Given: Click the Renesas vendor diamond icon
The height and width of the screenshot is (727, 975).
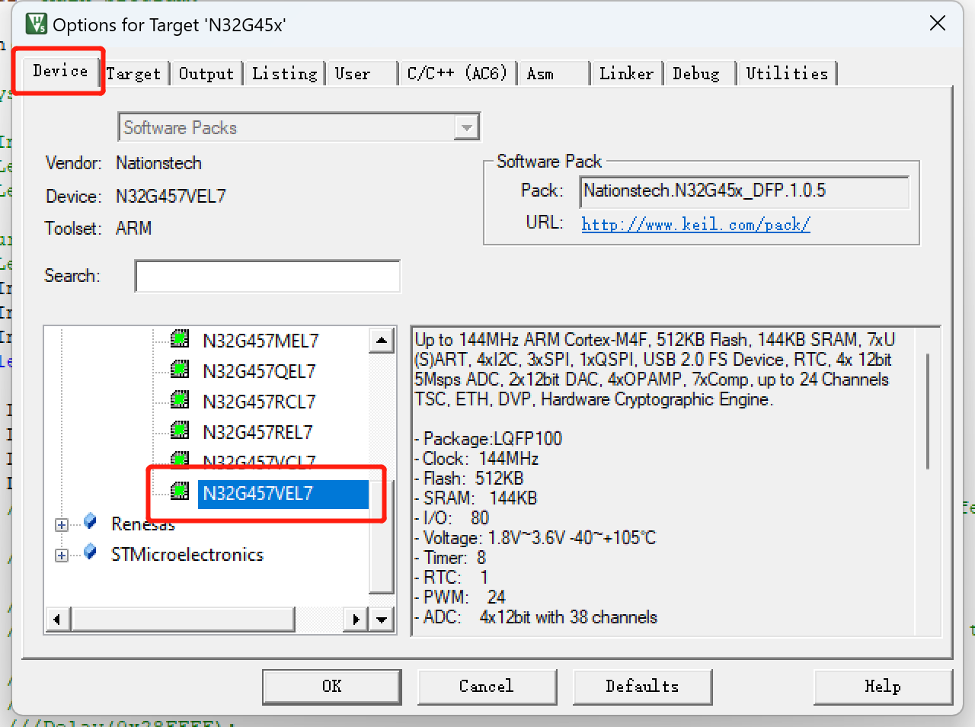Looking at the screenshot, I should point(91,522).
